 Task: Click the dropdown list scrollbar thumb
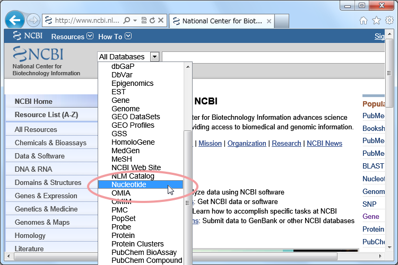click(187, 198)
